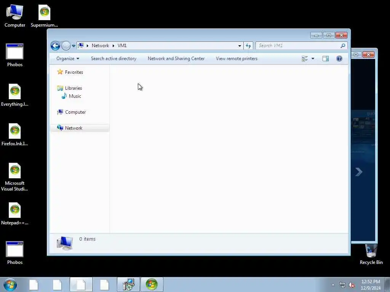Select Network in navigation pane

coord(80,128)
